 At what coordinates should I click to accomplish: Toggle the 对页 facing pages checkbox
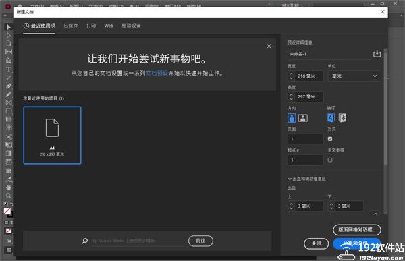(330, 139)
